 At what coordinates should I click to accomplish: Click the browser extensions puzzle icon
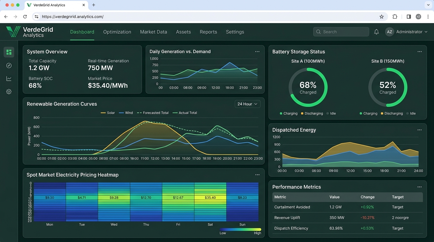395,17
